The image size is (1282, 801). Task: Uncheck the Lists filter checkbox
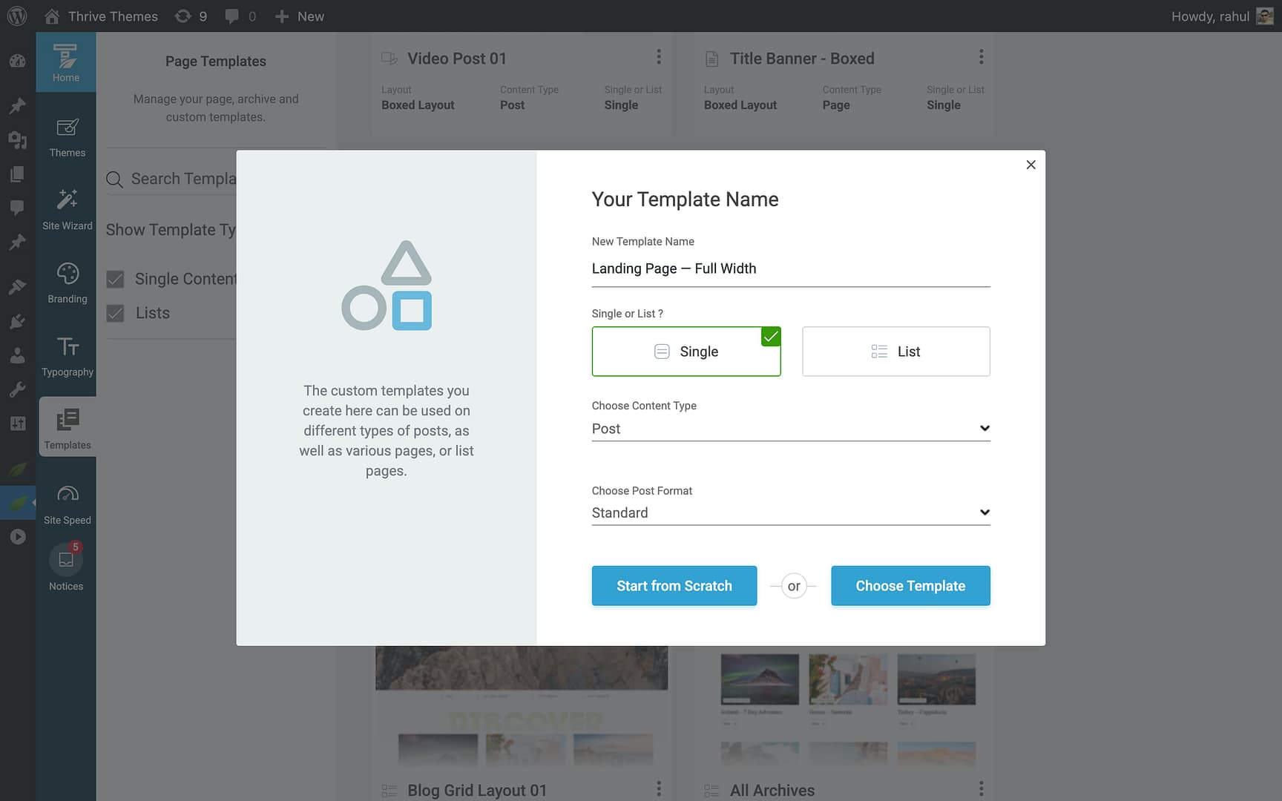(115, 313)
